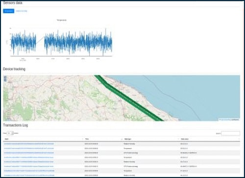Open the third row transaction hash link
Screen dimensions: 245x178
[29, 153]
